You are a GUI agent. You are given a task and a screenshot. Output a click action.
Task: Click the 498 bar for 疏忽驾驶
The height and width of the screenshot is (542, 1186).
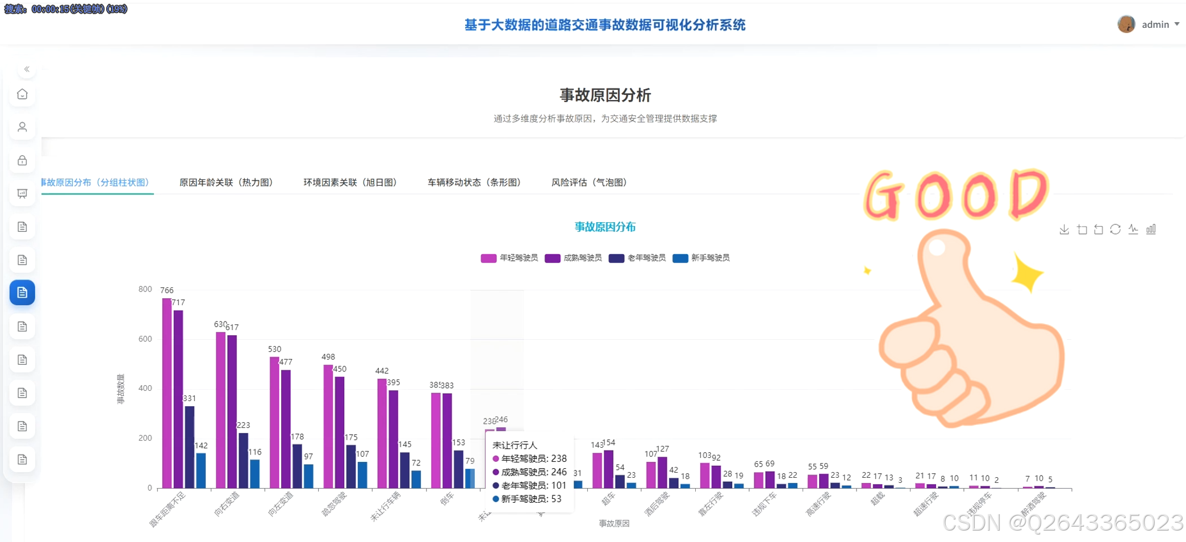pos(328,426)
